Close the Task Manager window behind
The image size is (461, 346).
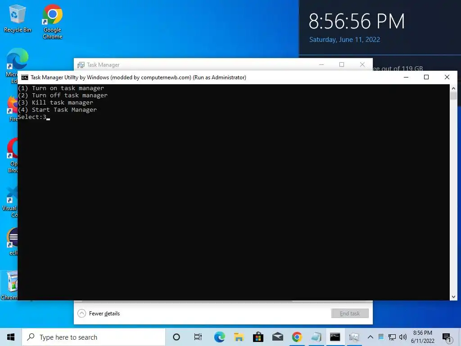point(362,64)
